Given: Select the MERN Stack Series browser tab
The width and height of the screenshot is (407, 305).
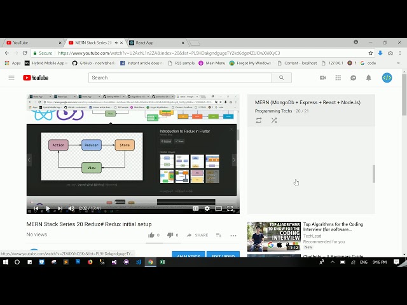Looking at the screenshot, I should tap(92, 43).
